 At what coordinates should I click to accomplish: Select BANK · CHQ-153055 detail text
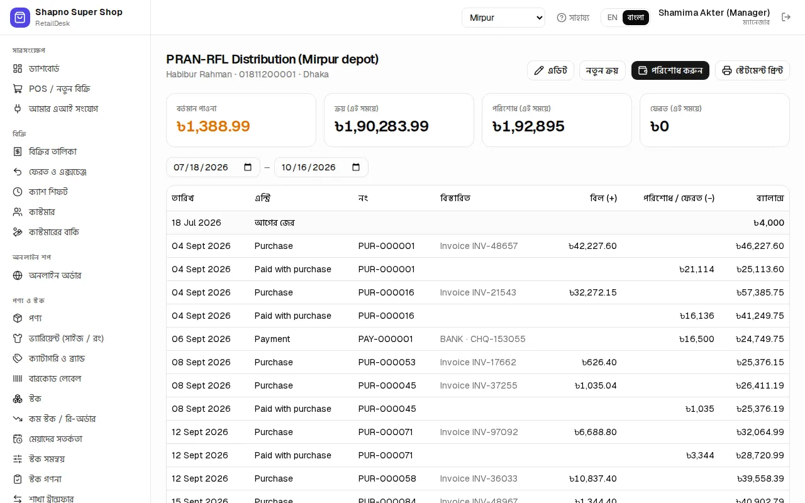[483, 339]
